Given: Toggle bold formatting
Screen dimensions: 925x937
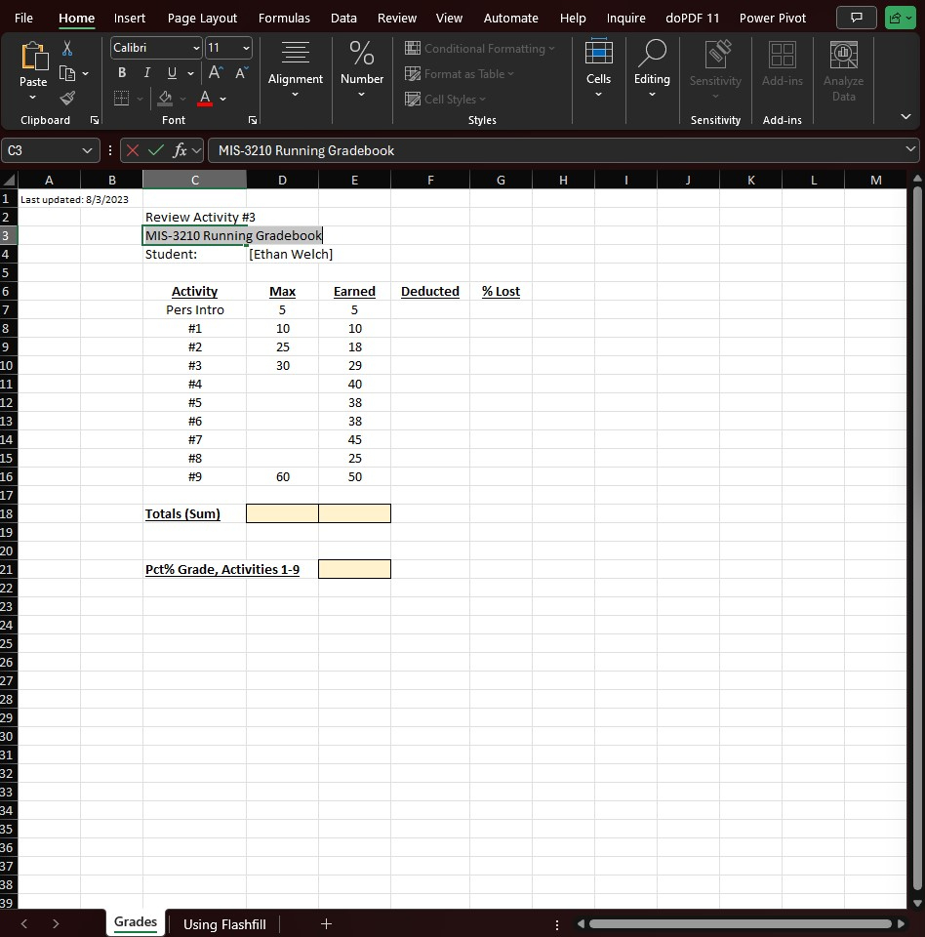Looking at the screenshot, I should [121, 72].
